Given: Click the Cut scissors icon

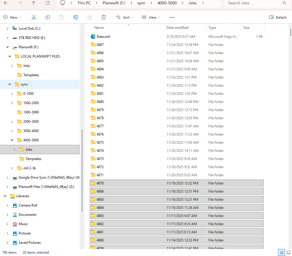Looking at the screenshot, I should click(34, 17).
